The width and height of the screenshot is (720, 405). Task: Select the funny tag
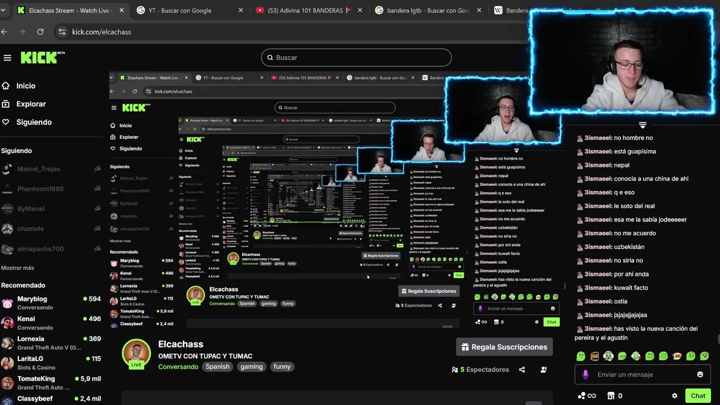(282, 367)
